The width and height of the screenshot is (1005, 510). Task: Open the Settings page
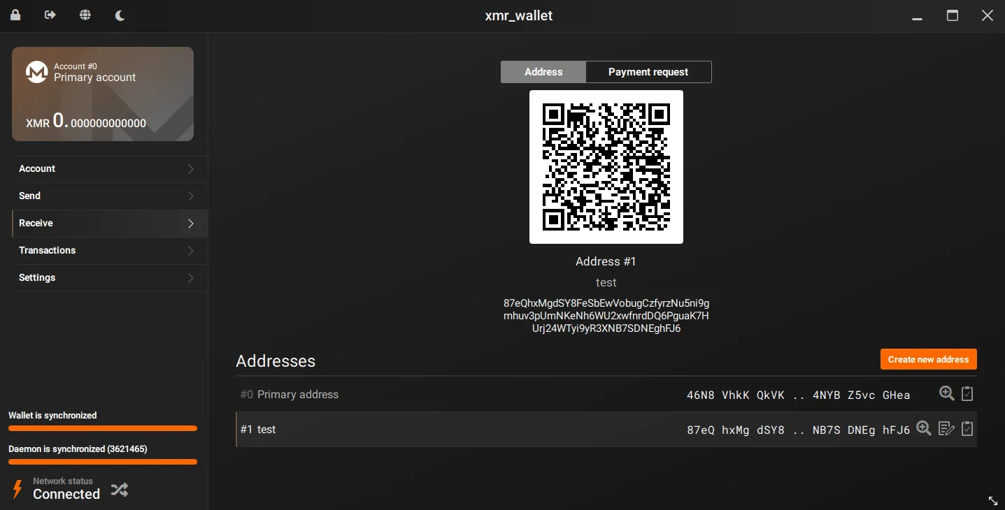tap(110, 278)
